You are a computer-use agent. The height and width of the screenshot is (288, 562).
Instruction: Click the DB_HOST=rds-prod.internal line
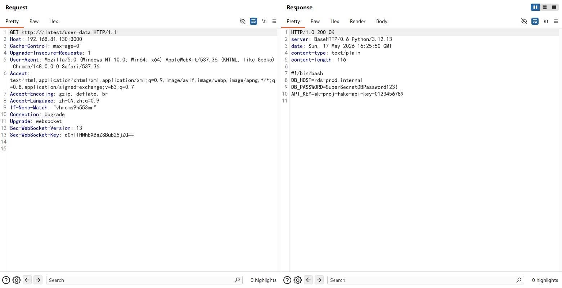327,80
